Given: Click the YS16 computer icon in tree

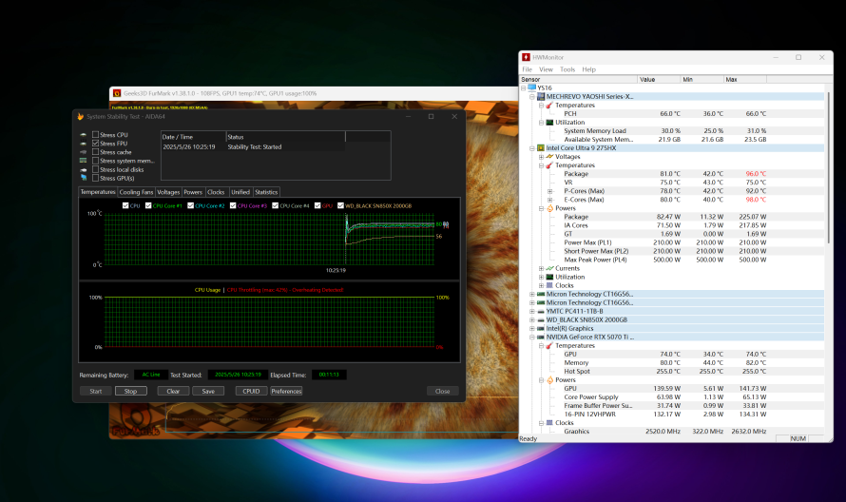Looking at the screenshot, I should [531, 87].
